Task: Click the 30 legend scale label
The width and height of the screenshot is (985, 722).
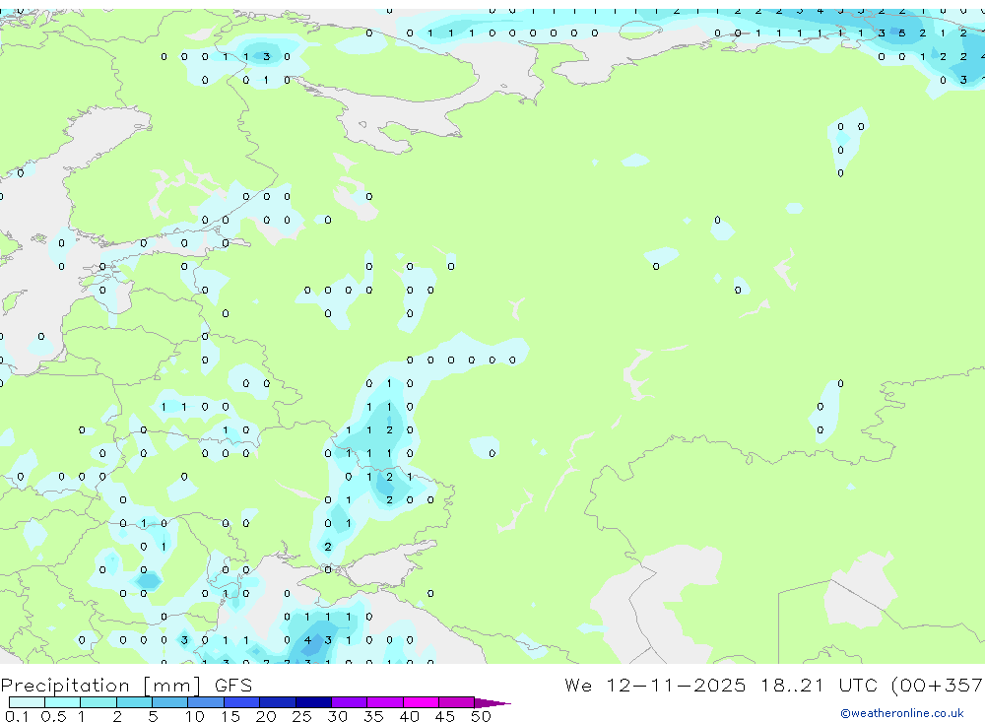Action: (x=338, y=716)
